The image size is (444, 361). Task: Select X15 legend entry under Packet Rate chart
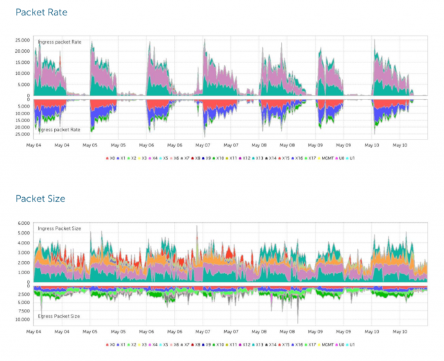pyautogui.click(x=284, y=158)
